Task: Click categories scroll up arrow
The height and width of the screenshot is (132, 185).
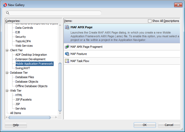Action: 60,25
